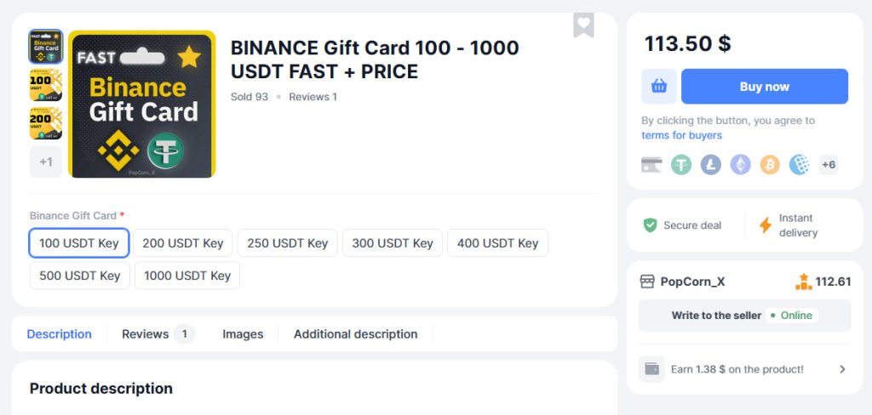Open the Earn 1.38 $ arrow
Viewport: 872px width, 415px height.
842,369
